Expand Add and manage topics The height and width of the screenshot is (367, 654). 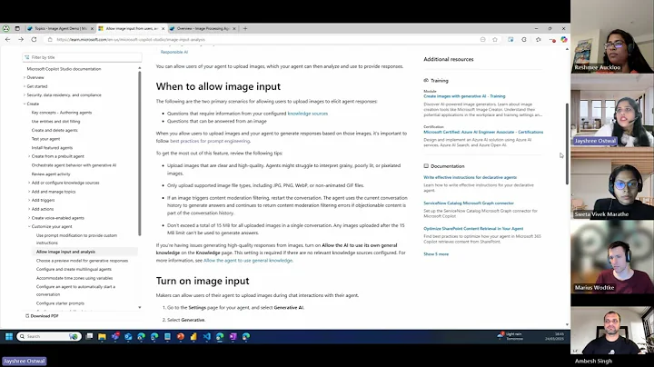tap(29, 192)
